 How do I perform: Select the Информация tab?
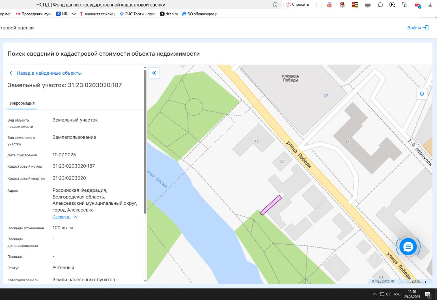pyautogui.click(x=22, y=103)
